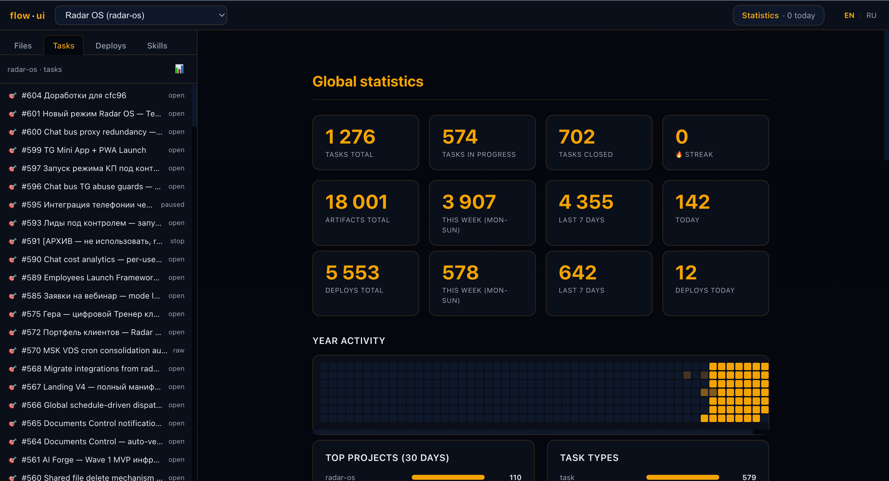Click the target icon beside task #593
Image resolution: width=889 pixels, height=481 pixels.
click(12, 223)
